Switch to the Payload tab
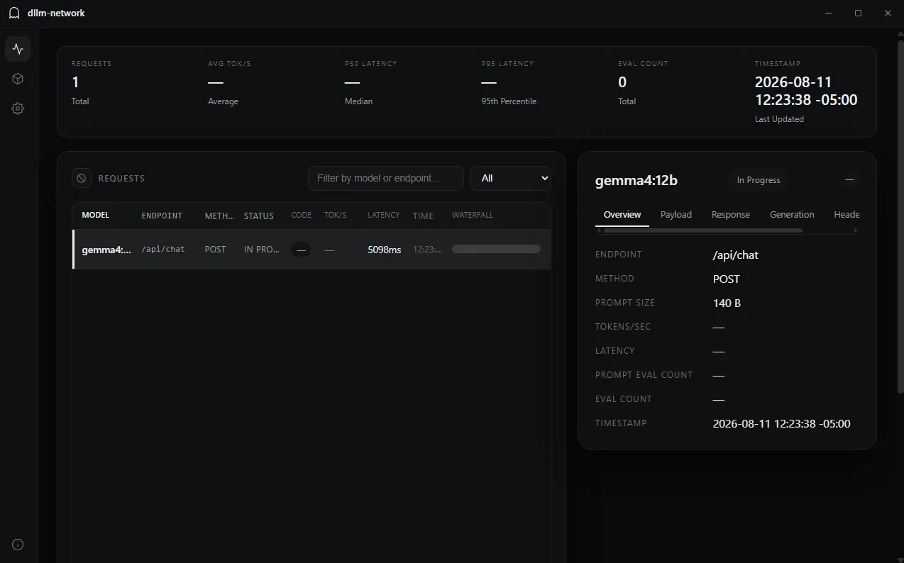This screenshot has width=904, height=563. [x=676, y=214]
